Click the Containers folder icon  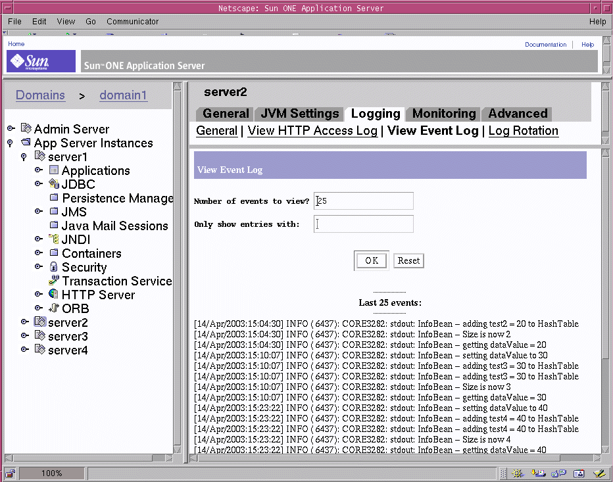[x=54, y=253]
